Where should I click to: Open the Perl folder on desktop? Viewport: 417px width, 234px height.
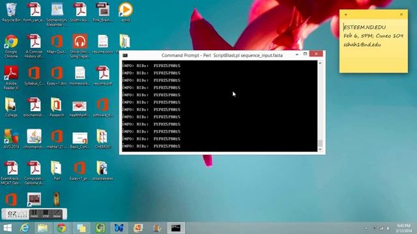[57, 170]
